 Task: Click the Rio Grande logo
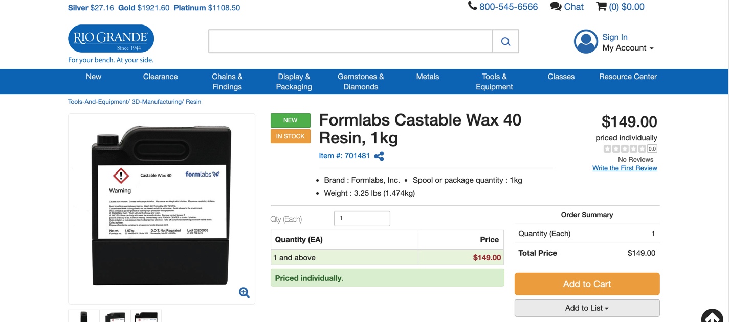(111, 39)
